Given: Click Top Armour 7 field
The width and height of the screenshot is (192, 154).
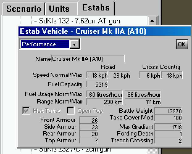Looking at the screenshot, I should 89,140.
